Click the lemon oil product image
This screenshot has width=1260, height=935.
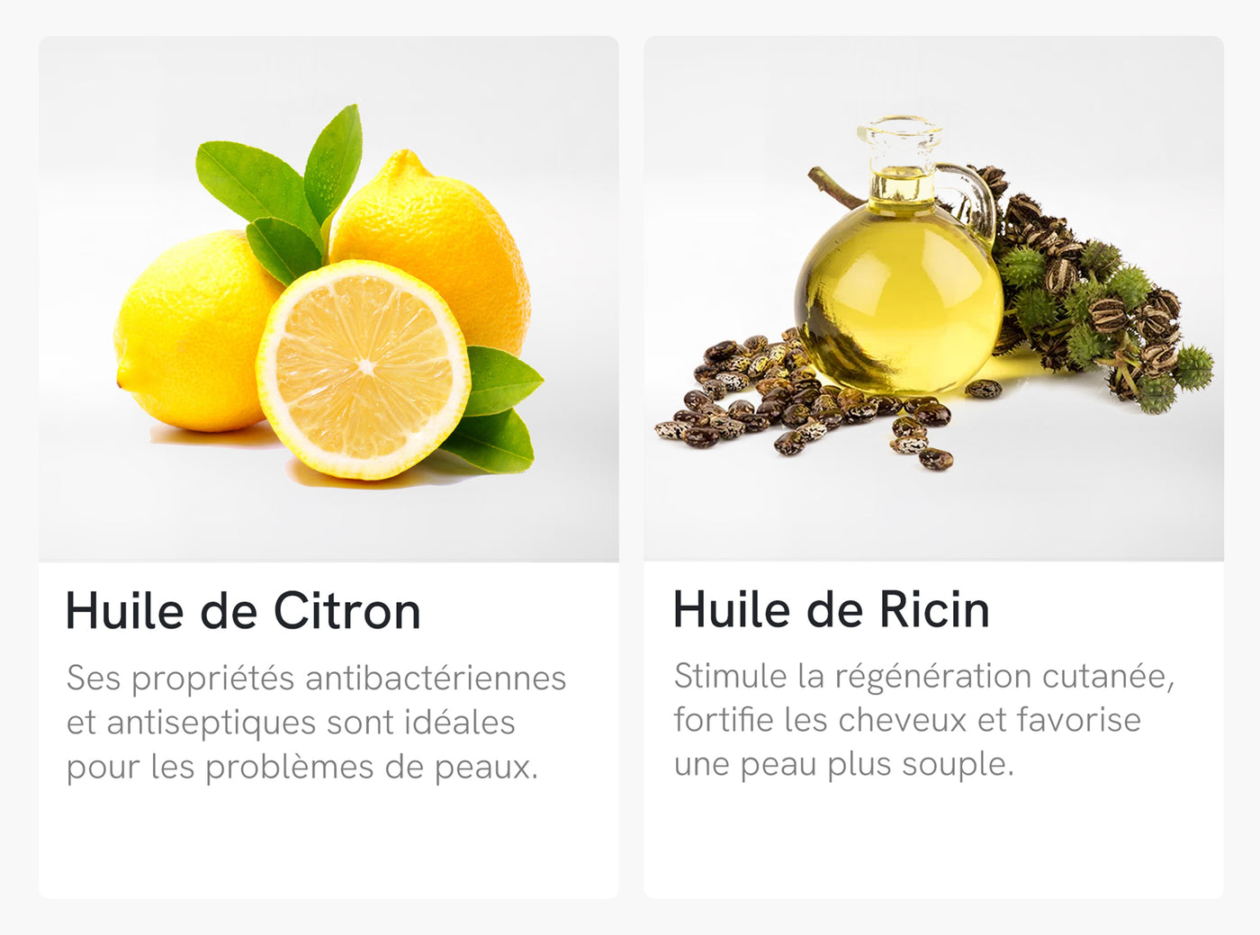[x=328, y=299]
